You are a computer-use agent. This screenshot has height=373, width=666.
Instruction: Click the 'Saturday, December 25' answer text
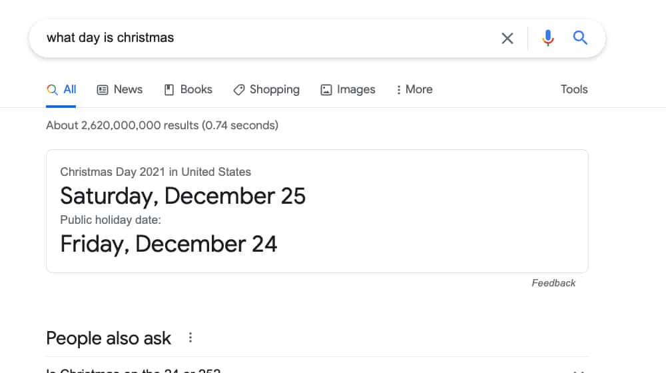(182, 196)
